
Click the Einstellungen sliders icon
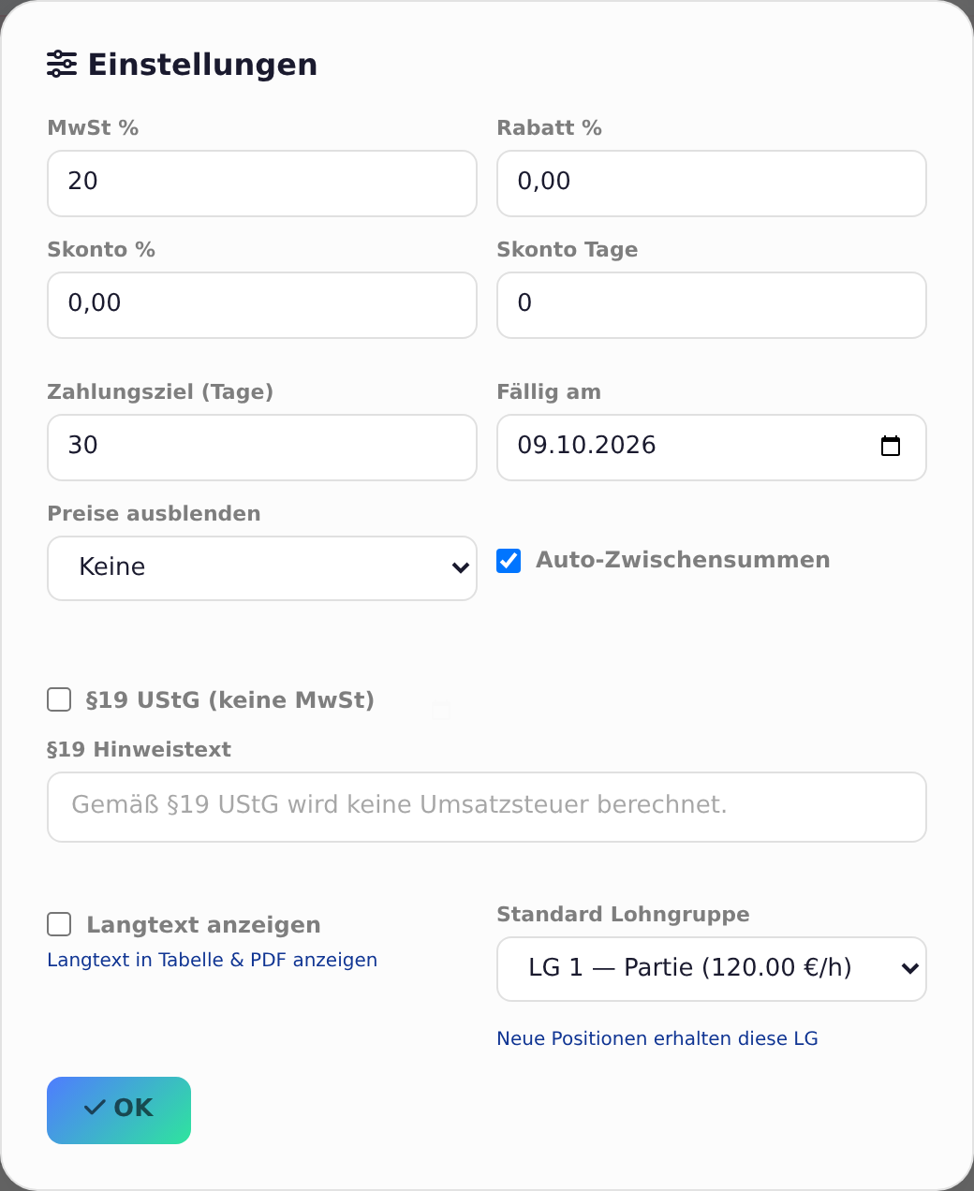point(62,64)
